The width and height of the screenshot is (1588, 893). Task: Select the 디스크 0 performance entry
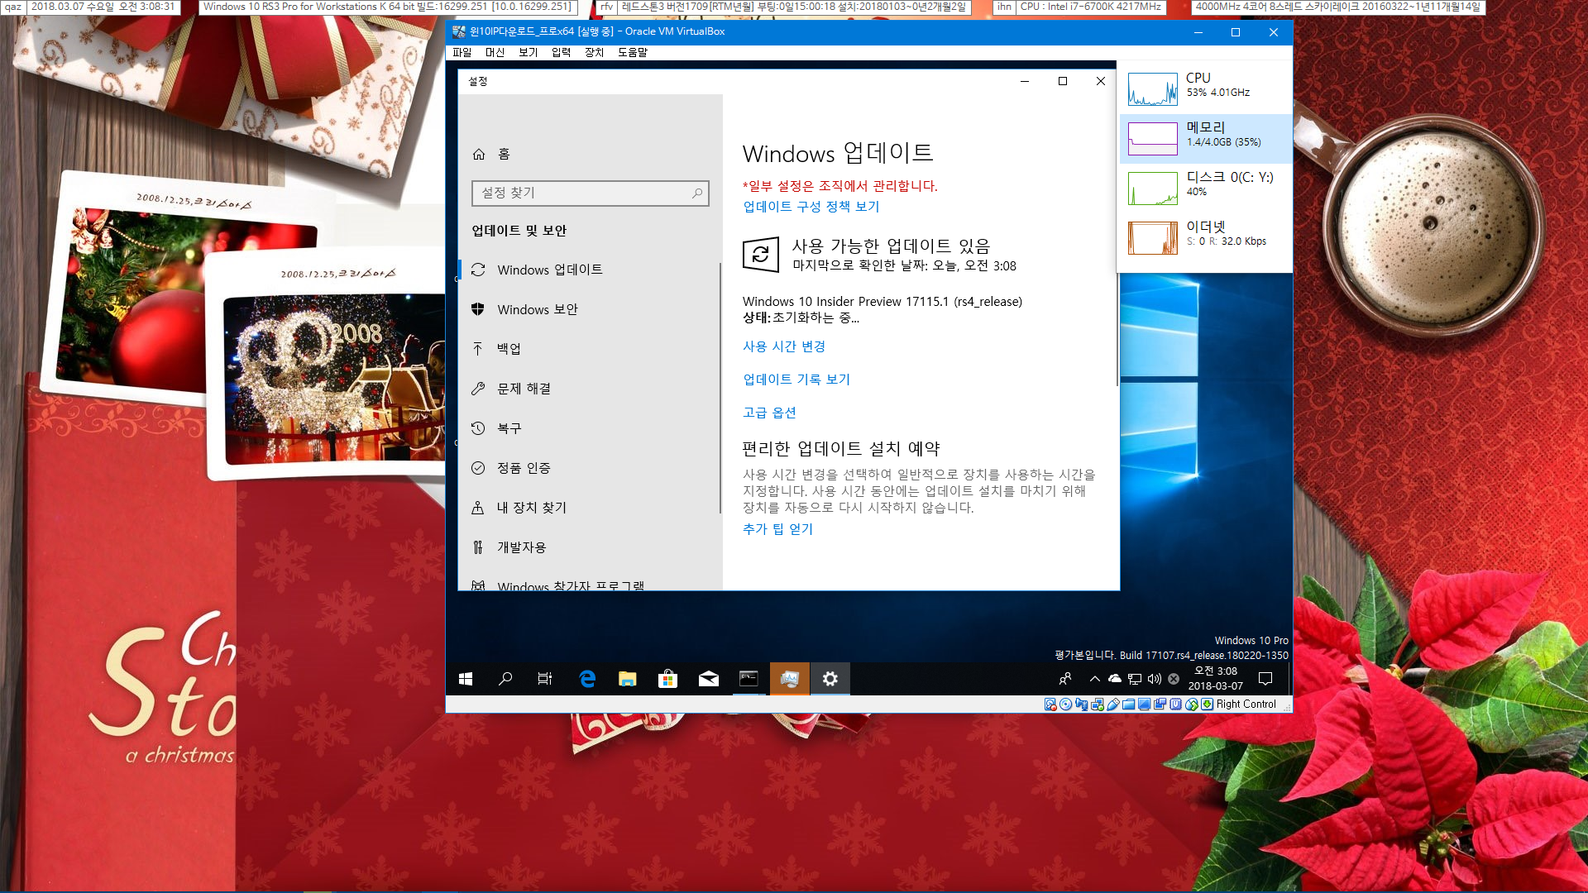pos(1206,189)
